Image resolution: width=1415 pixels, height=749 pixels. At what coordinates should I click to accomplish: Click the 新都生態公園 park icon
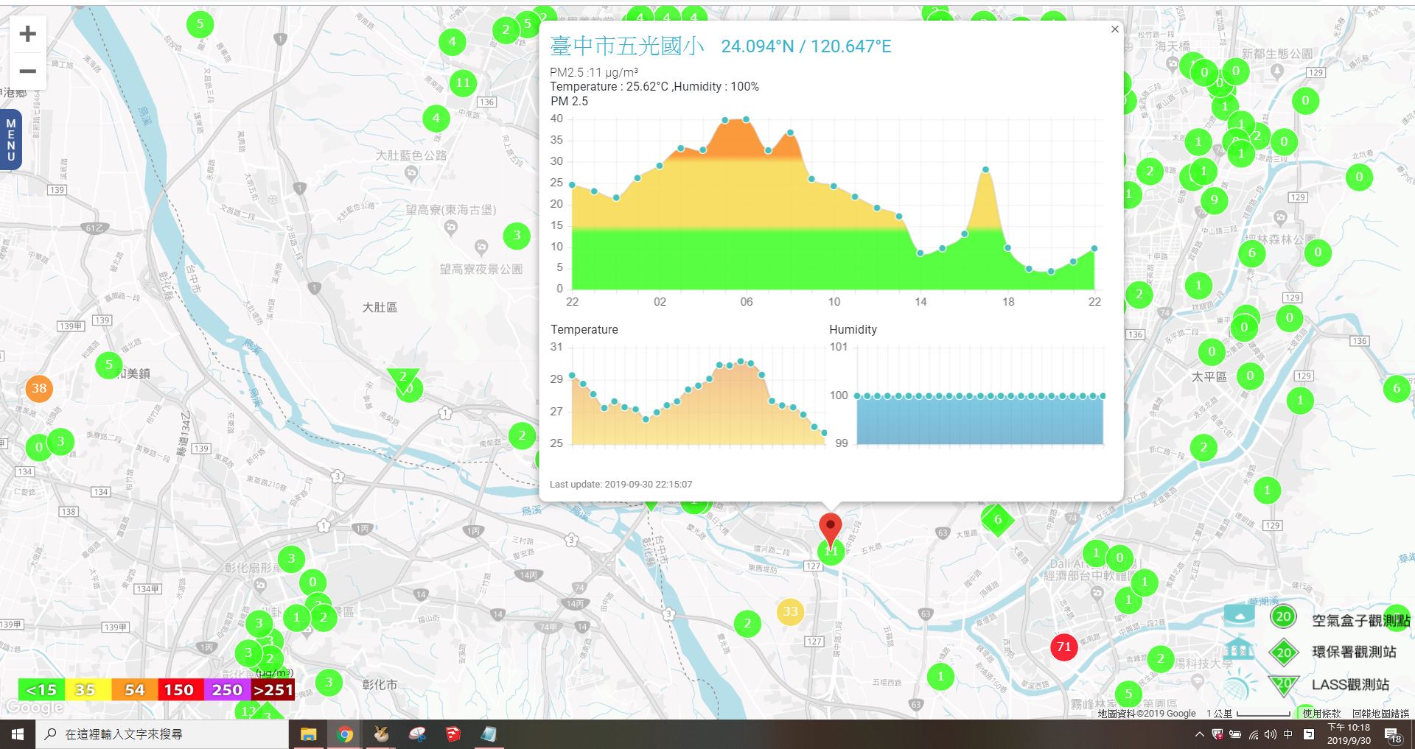(x=1277, y=71)
